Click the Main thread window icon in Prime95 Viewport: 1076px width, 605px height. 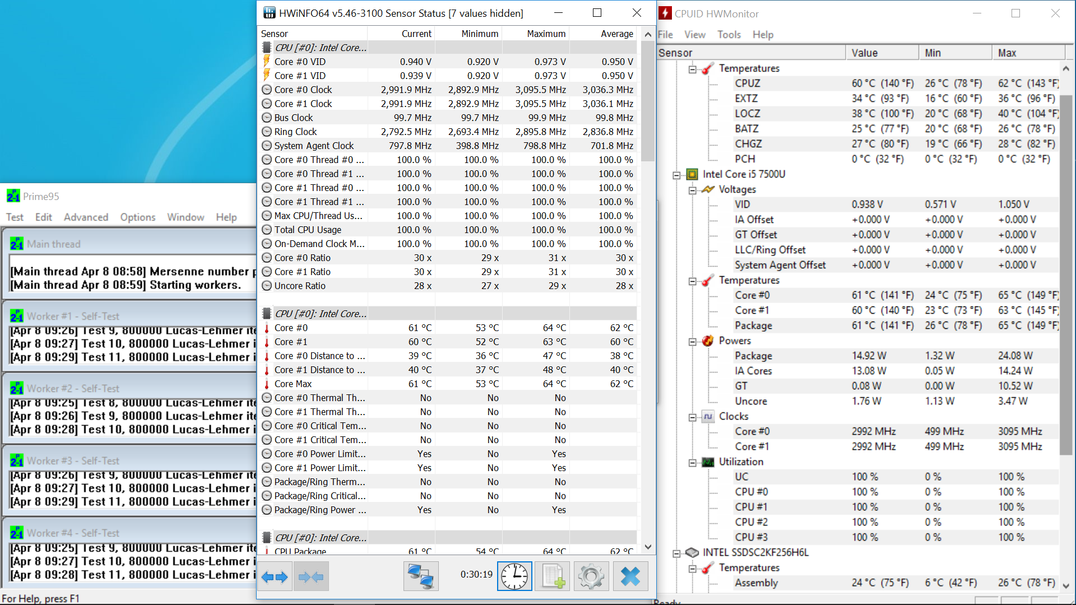click(x=17, y=244)
